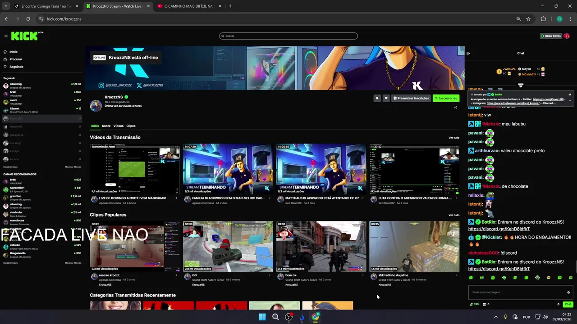Click the search field Buscar
The image size is (577, 324).
pos(288,36)
